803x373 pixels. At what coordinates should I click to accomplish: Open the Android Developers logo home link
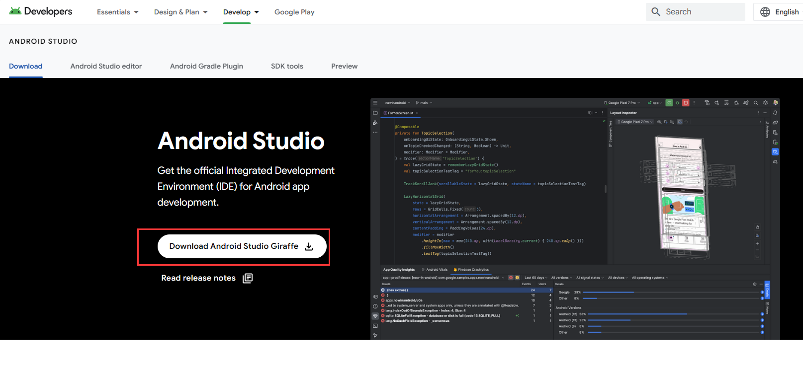click(x=41, y=11)
